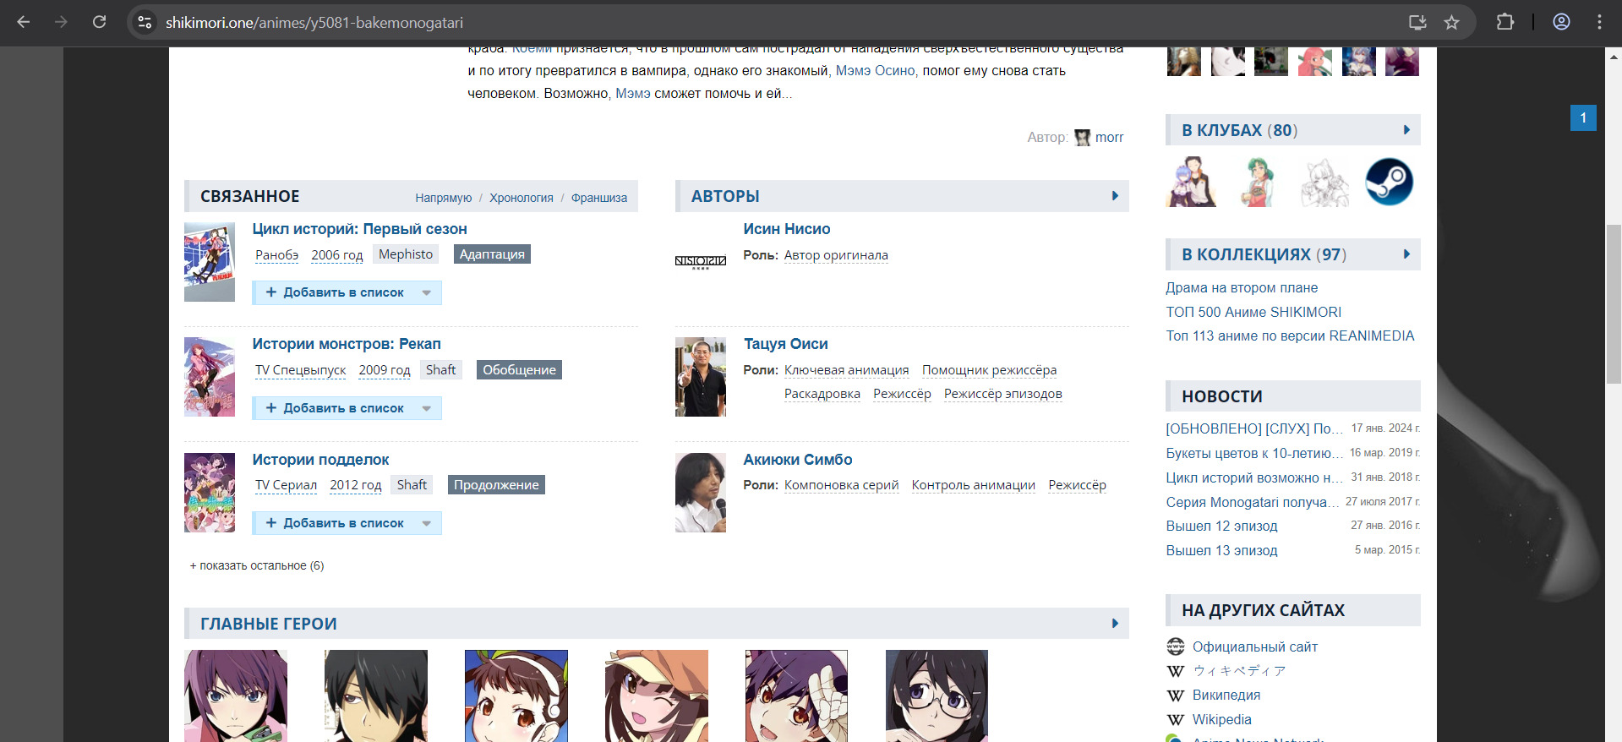Click the page vertical scrollbar
This screenshot has width=1622, height=742.
[x=1614, y=304]
